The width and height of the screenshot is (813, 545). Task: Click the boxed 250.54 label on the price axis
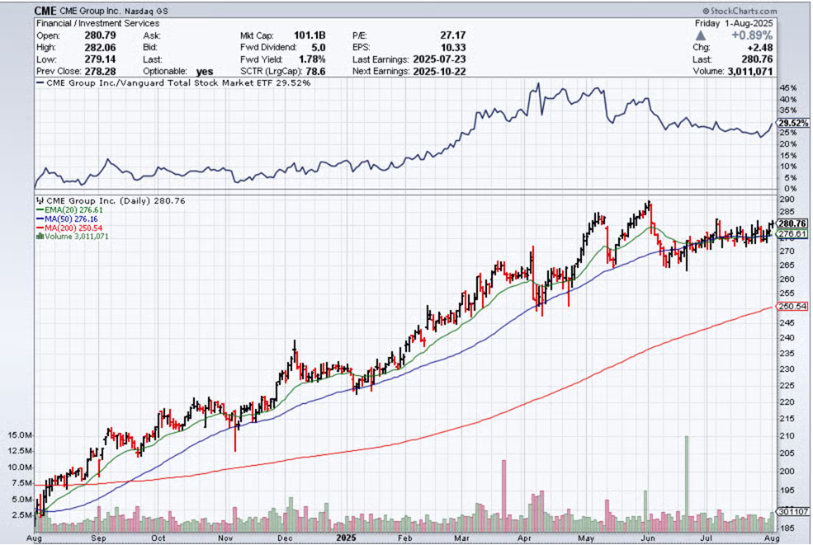point(793,307)
